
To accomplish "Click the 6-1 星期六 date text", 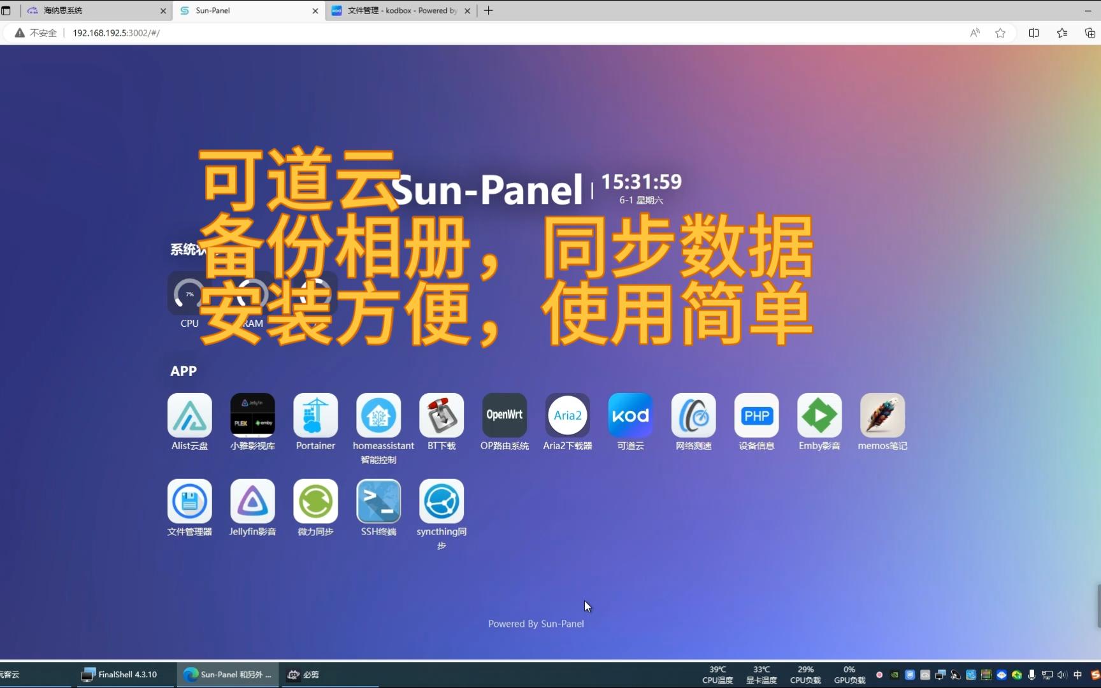I will [641, 200].
